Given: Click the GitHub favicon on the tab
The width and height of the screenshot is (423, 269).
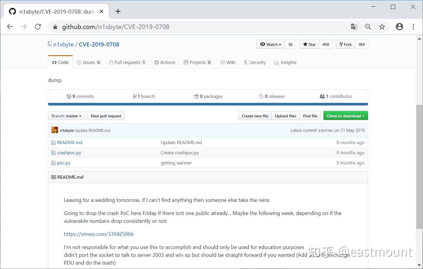Looking at the screenshot, I should tap(12, 11).
